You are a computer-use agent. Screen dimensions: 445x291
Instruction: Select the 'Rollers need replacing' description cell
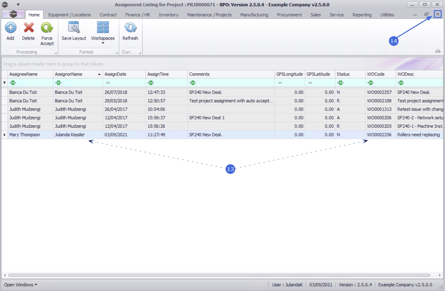click(x=420, y=135)
